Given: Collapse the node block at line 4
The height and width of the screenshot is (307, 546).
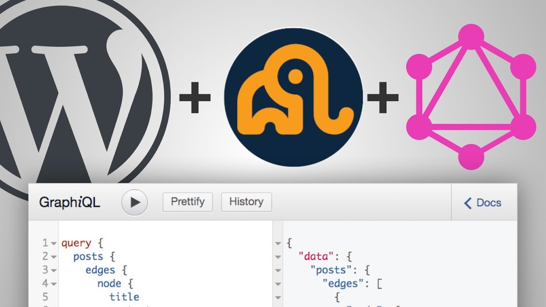Looking at the screenshot, I should point(54,284).
